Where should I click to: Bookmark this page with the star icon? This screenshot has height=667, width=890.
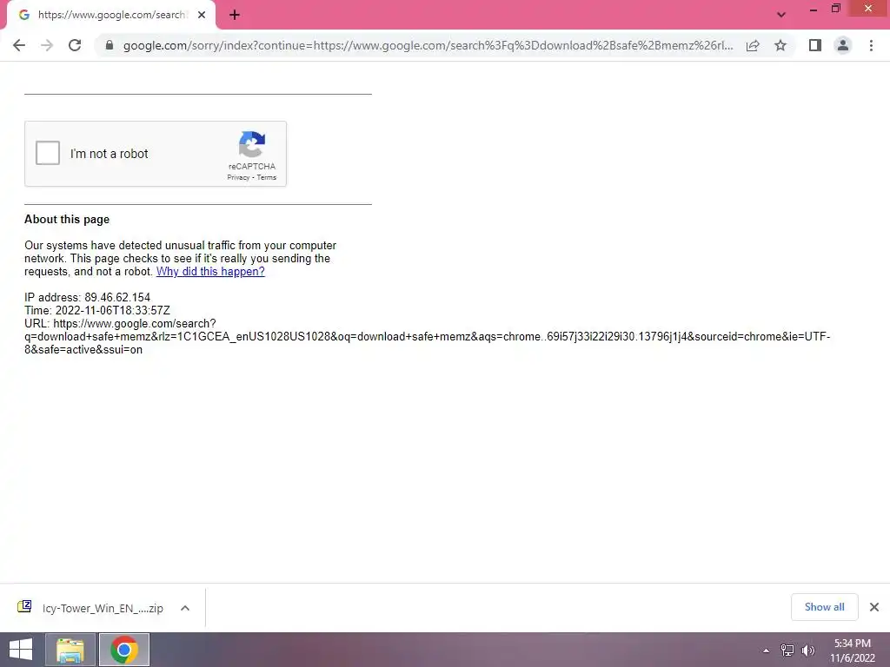pos(780,45)
